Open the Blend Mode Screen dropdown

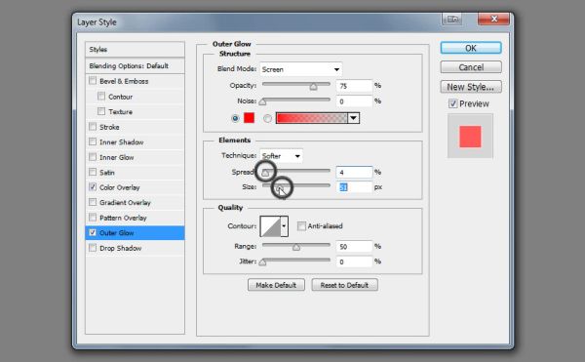300,69
